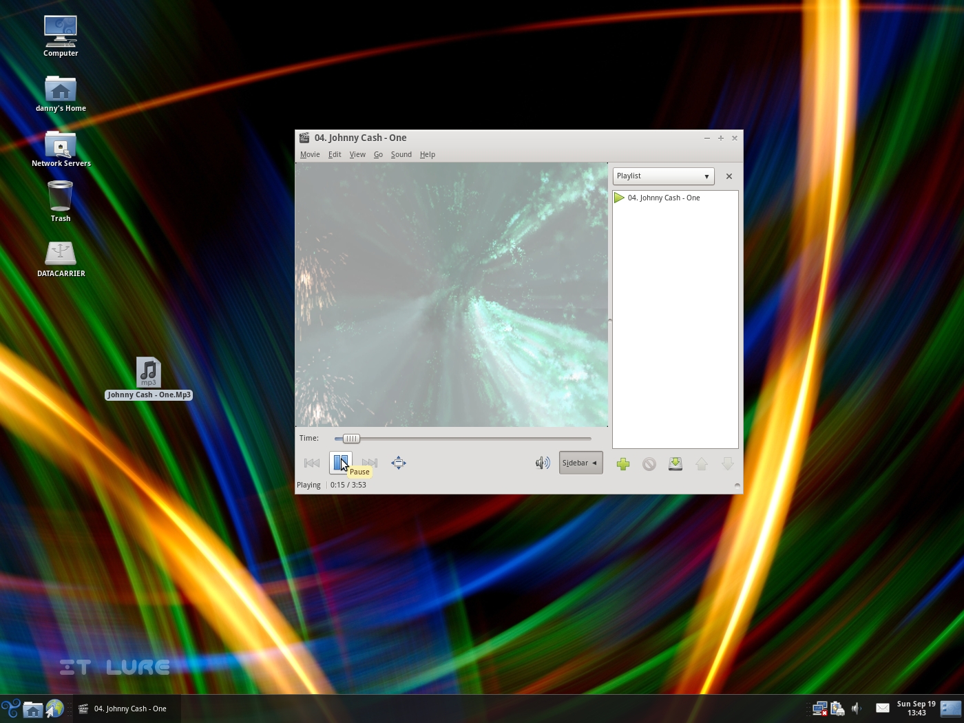Click the pane divider handle beside the playlist

click(610, 321)
